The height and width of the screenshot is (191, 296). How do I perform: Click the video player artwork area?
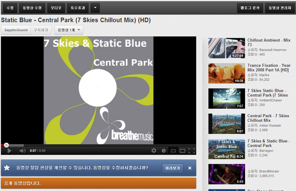tap(98, 90)
